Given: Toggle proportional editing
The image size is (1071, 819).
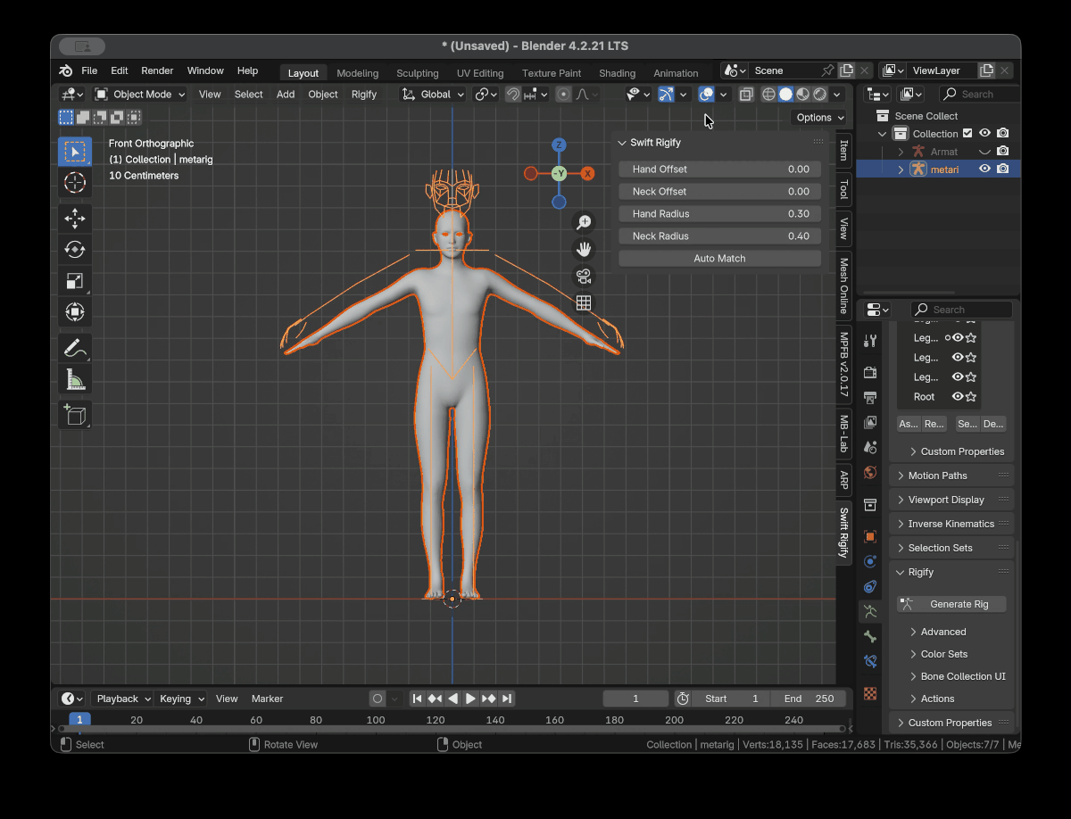Looking at the screenshot, I should (563, 95).
